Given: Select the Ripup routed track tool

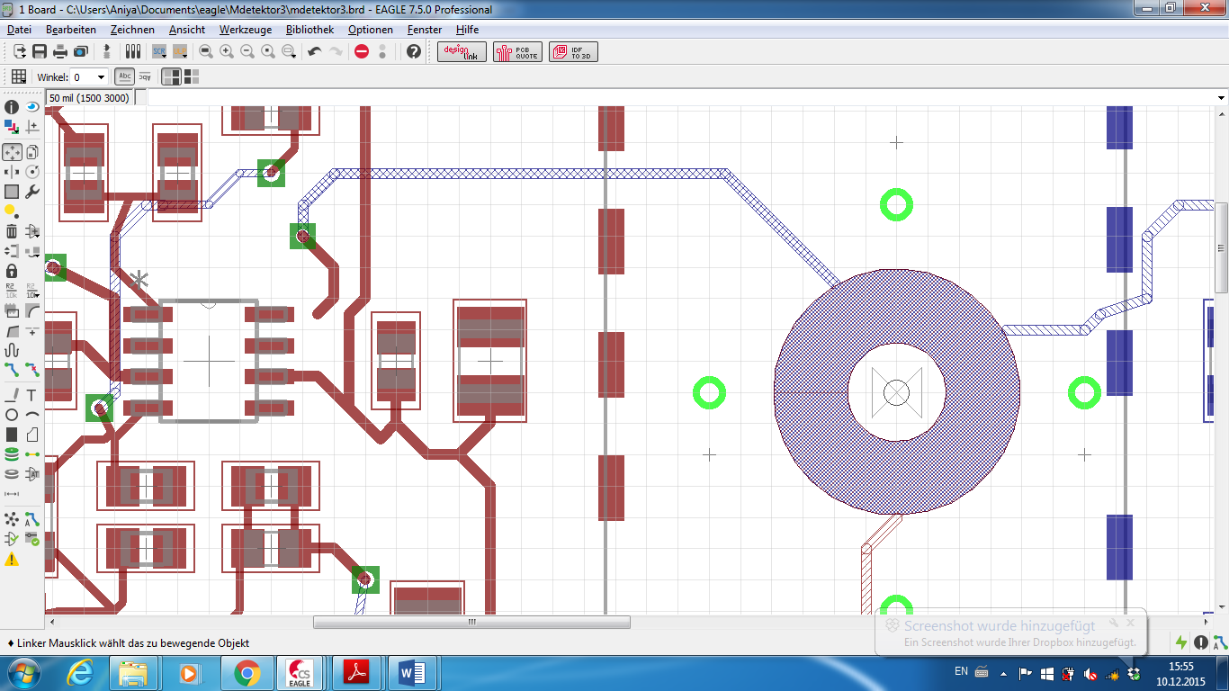Looking at the screenshot, I should pos(32,370).
